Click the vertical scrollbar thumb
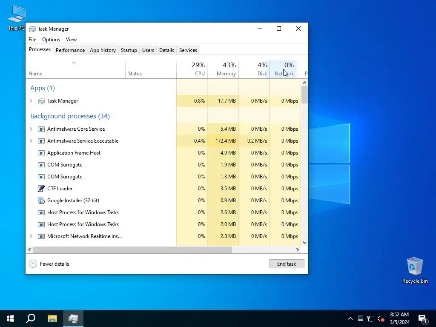This screenshot has height=327, width=436. [304, 95]
